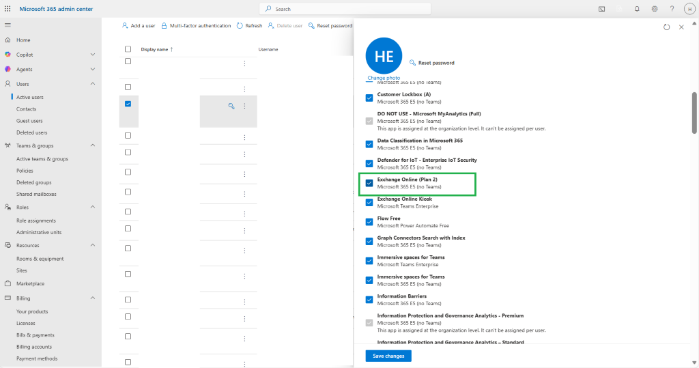The image size is (699, 368).
Task: Open more actions dots for selected user
Action: pos(245,106)
